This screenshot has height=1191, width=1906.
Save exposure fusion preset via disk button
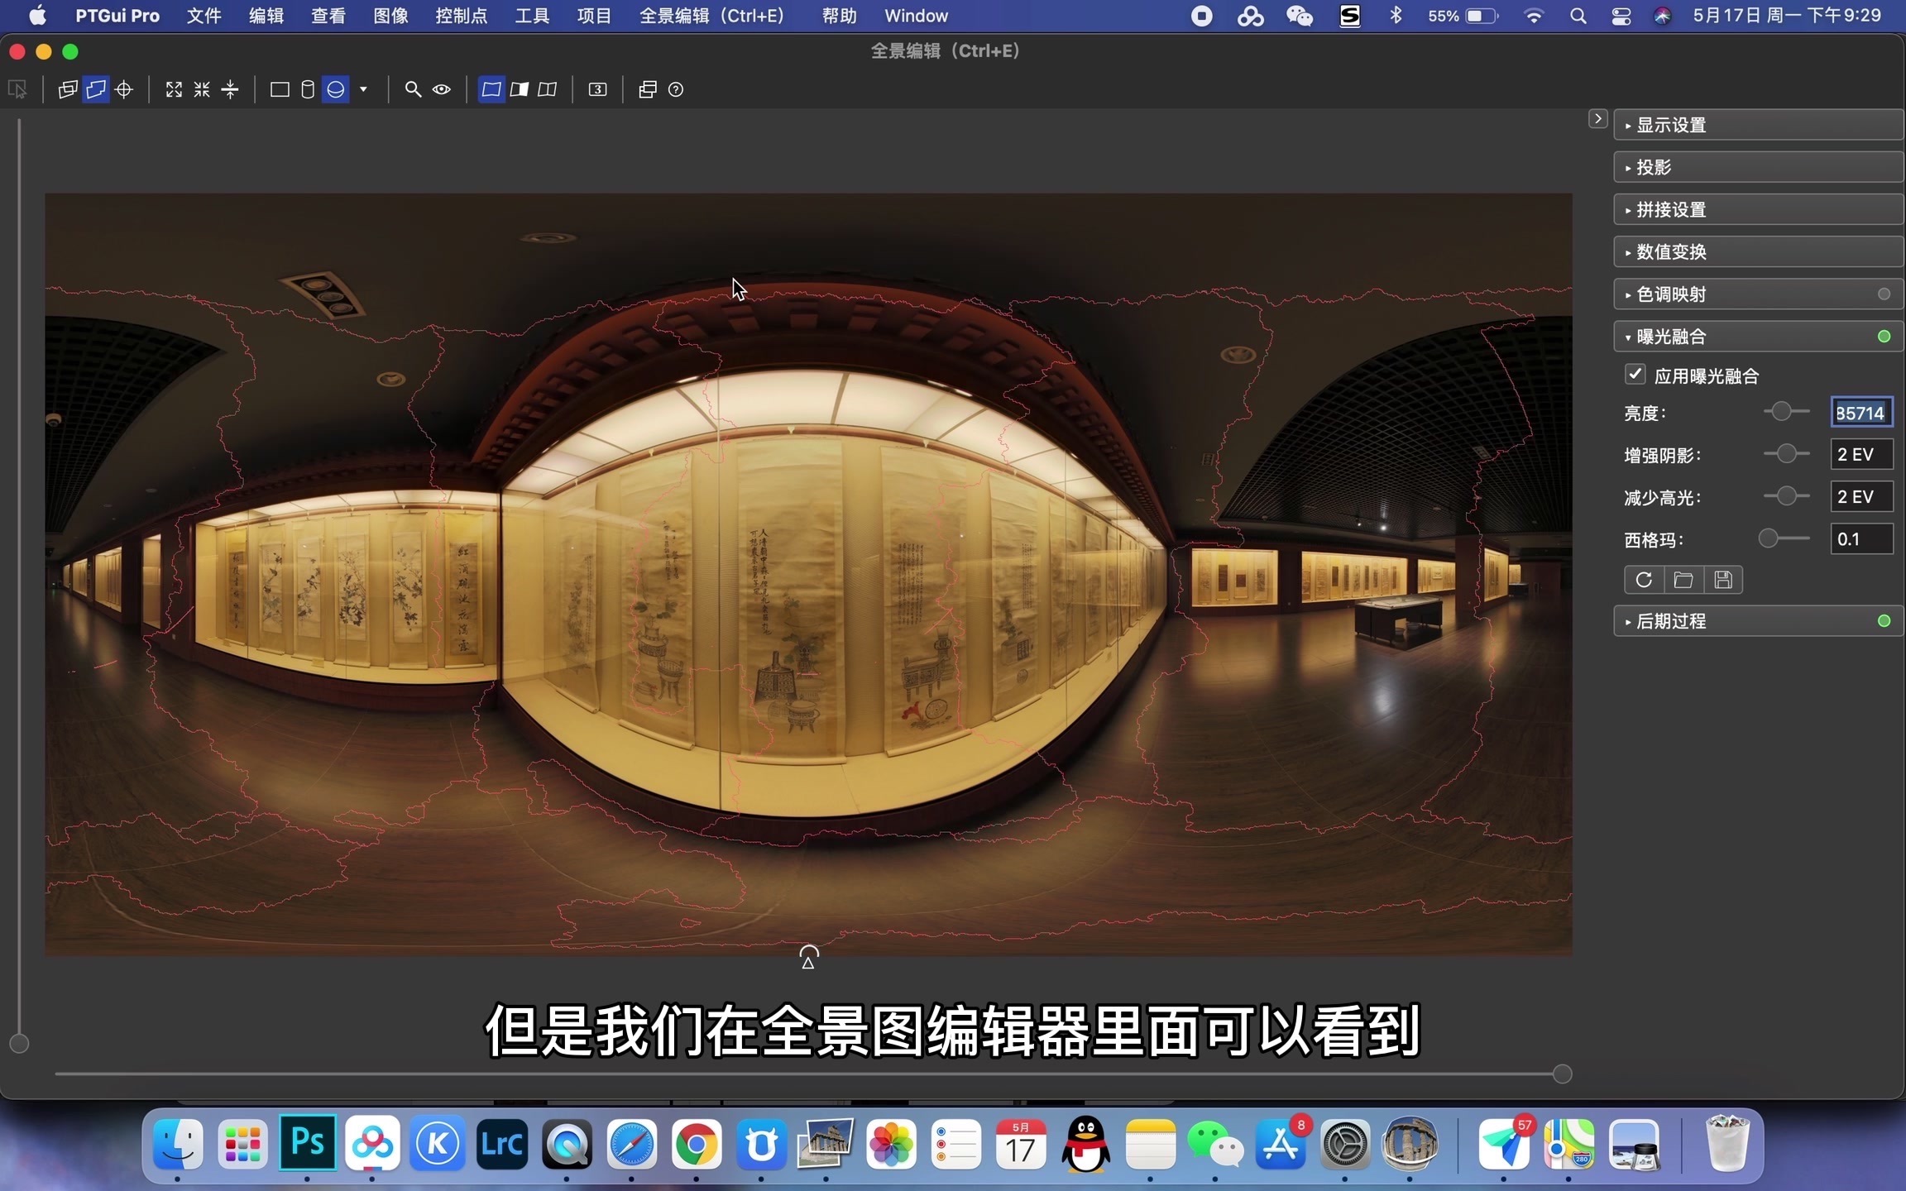coord(1723,580)
